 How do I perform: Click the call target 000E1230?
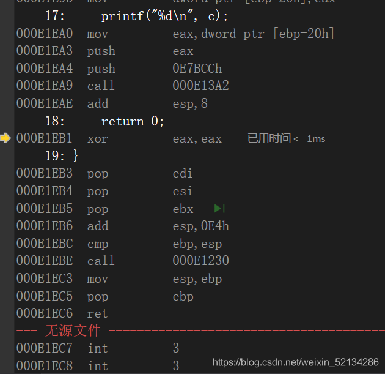[200, 261]
